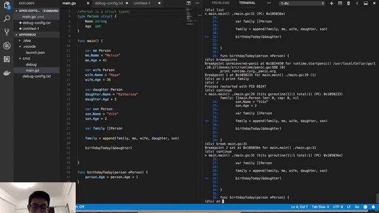Click 'type Person struct {' line
This screenshot has width=379, height=213.
tap(97, 17)
